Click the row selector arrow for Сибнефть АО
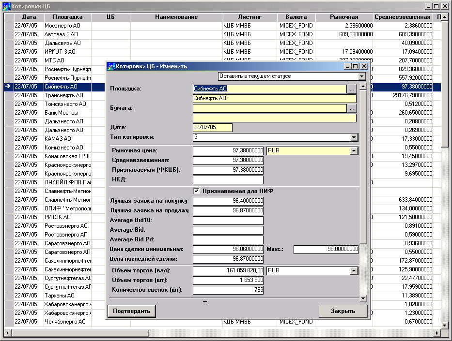This screenshot has width=452, height=341. pyautogui.click(x=9, y=86)
